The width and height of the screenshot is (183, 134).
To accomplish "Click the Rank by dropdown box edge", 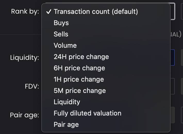I will tap(173, 11).
